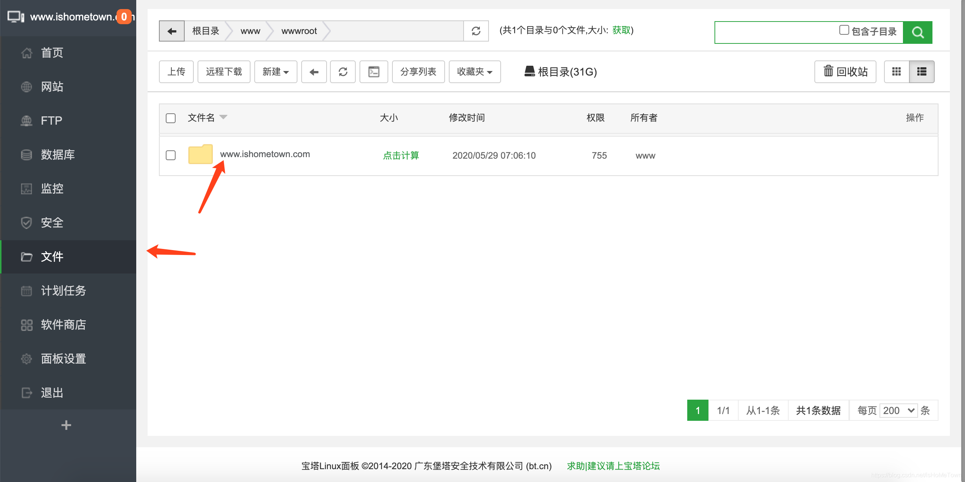Viewport: 965px width, 482px height.
Task: Open 数据库 from the sidebar menu
Action: (58, 155)
